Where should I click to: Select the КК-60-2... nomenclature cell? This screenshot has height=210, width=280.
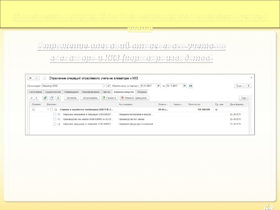[x=163, y=109]
